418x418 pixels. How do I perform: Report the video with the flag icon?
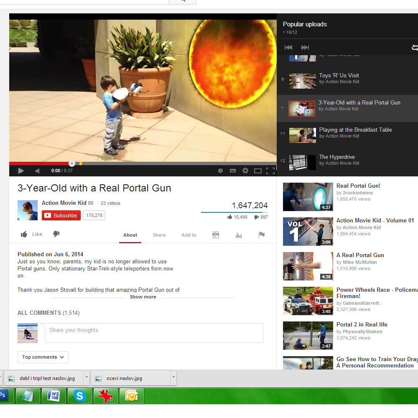(x=262, y=235)
